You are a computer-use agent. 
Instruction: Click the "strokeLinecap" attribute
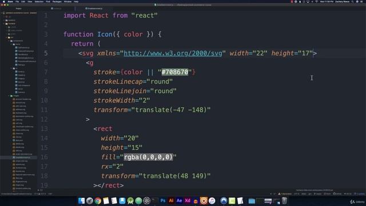pos(118,81)
